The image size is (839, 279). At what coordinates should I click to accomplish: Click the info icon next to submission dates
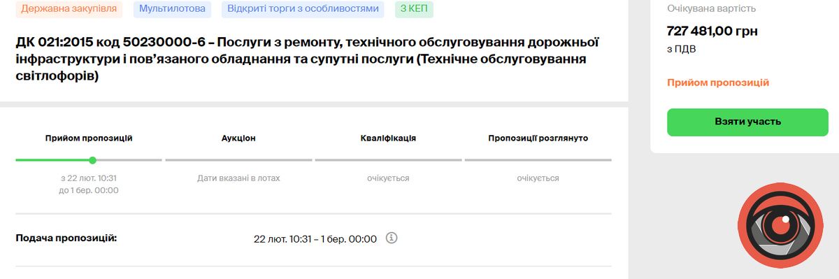pyautogui.click(x=392, y=238)
